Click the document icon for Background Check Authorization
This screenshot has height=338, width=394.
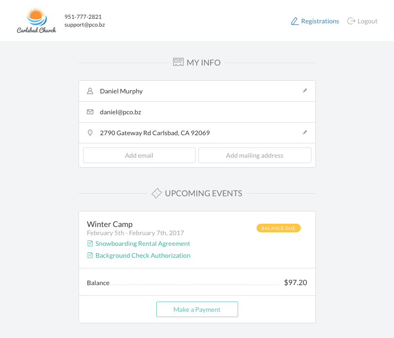(90, 255)
